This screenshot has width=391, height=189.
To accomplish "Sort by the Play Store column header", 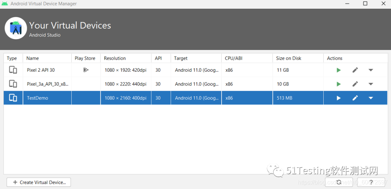I will click(86, 58).
